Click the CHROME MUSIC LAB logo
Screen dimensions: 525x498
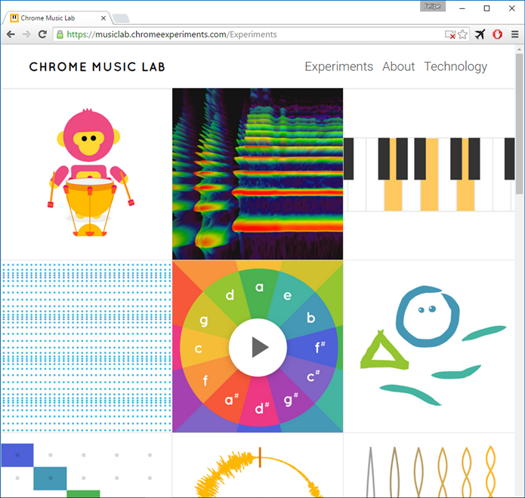97,67
